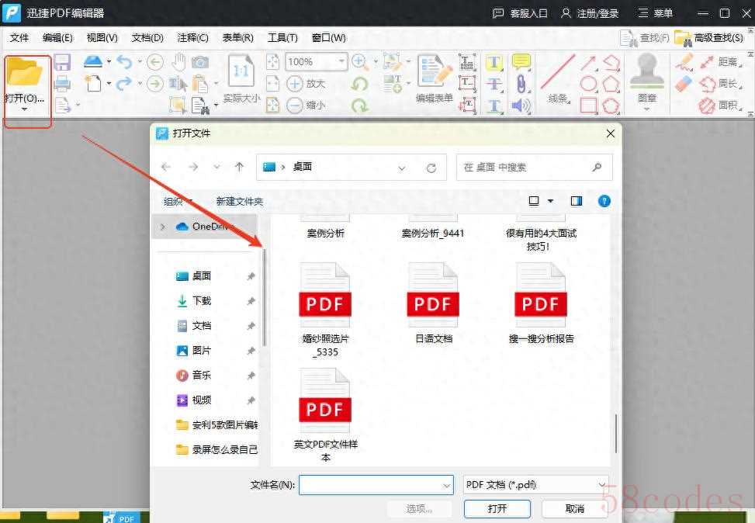Click the blue help question mark icon
The width and height of the screenshot is (755, 523).
pos(604,201)
